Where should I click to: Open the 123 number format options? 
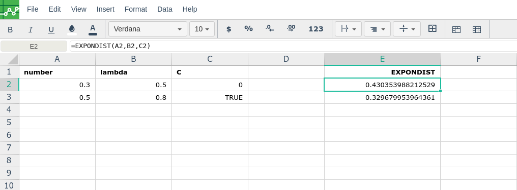point(316,29)
